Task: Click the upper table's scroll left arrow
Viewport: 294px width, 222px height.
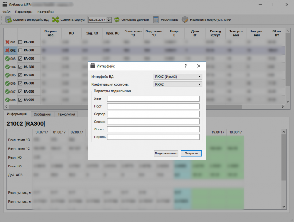Action: pos(6,106)
